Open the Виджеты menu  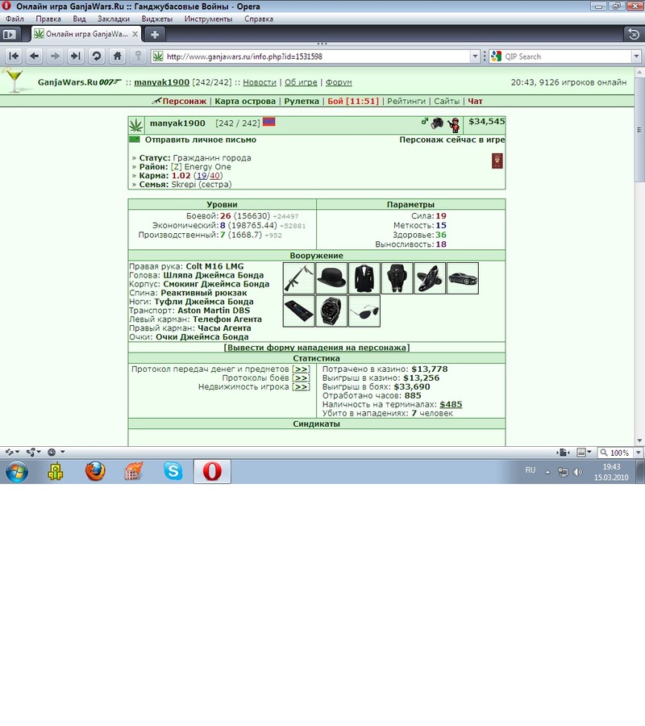click(x=157, y=19)
